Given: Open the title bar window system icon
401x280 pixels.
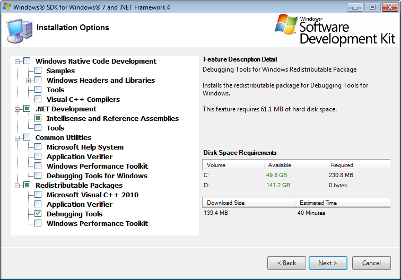Looking at the screenshot, I should point(7,7).
